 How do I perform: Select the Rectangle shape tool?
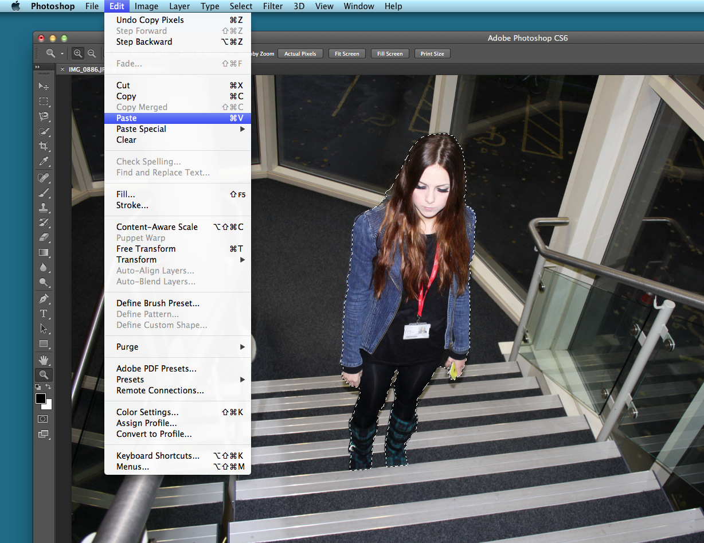[x=44, y=343]
